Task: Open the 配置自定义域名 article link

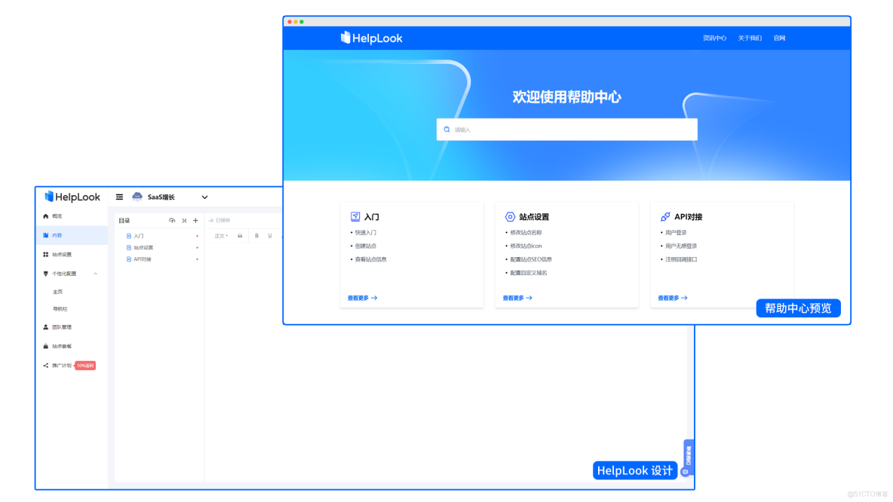Action: coord(529,273)
